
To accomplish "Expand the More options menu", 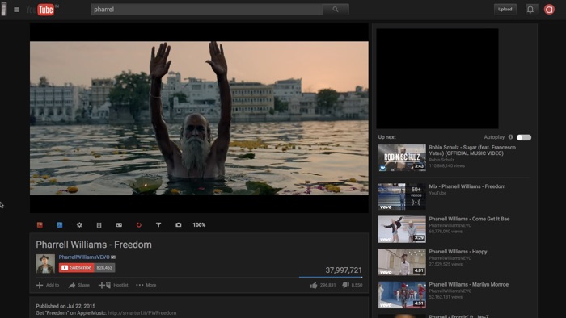I will [x=146, y=285].
